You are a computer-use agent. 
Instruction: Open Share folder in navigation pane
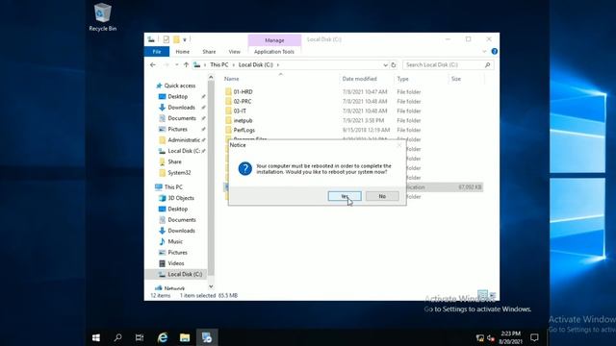[174, 161]
